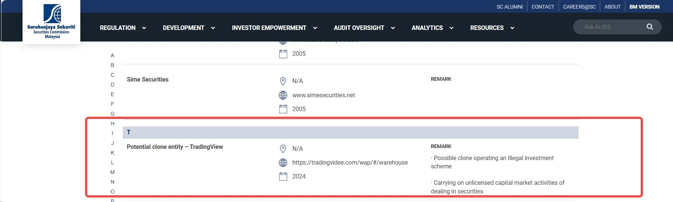Click N/A address for TradingView clone entity
The width and height of the screenshot is (673, 202).
point(298,149)
